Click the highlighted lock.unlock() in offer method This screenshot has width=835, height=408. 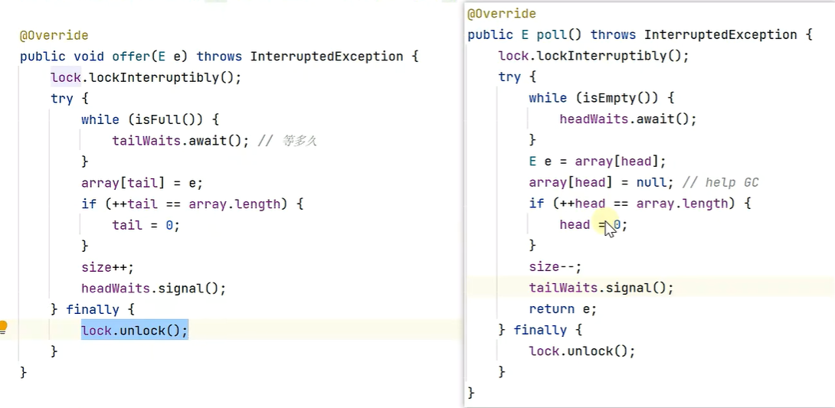tap(134, 330)
